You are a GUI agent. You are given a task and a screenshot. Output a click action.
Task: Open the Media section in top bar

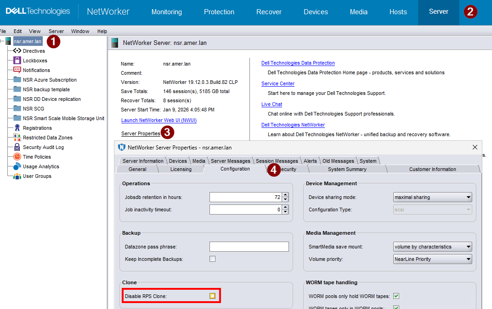[359, 12]
